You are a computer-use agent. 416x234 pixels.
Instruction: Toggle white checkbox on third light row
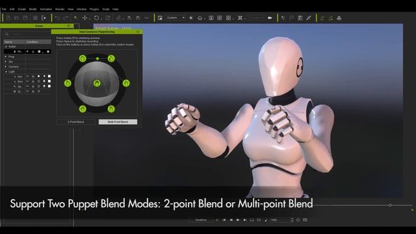(49, 86)
